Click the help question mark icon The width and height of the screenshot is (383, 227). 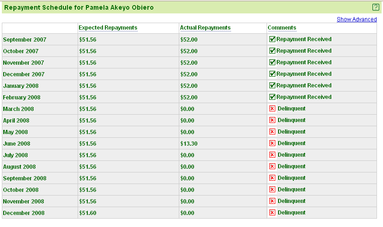375,7
